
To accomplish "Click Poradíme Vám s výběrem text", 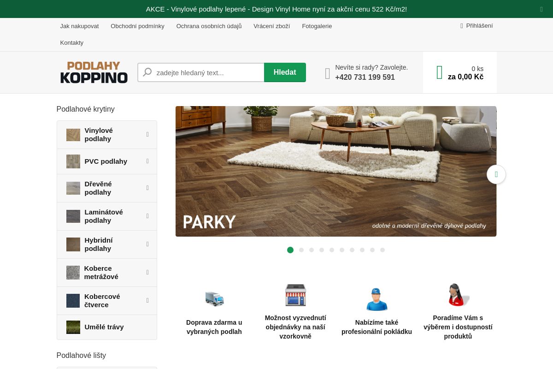I will pos(458,327).
